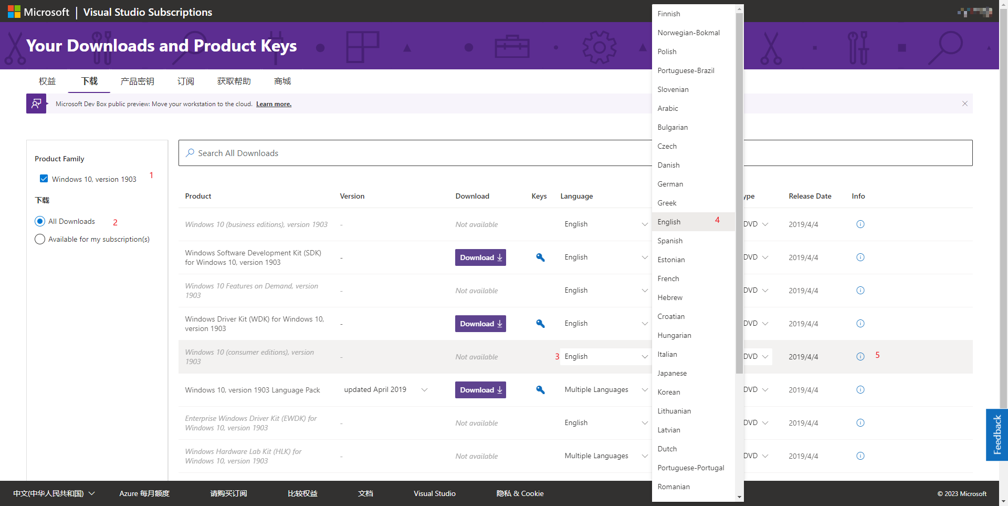Open 隐私 & Cookie footer link
The height and width of the screenshot is (506, 1008).
[x=520, y=493]
